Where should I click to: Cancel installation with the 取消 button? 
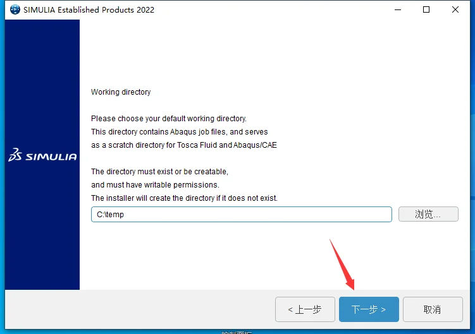coord(433,309)
